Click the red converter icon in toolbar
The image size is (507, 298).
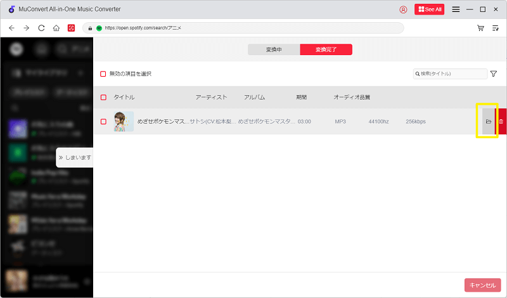tap(71, 28)
